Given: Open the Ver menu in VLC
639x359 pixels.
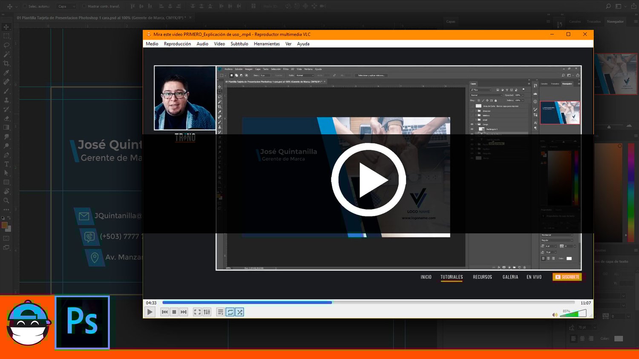Looking at the screenshot, I should (288, 44).
